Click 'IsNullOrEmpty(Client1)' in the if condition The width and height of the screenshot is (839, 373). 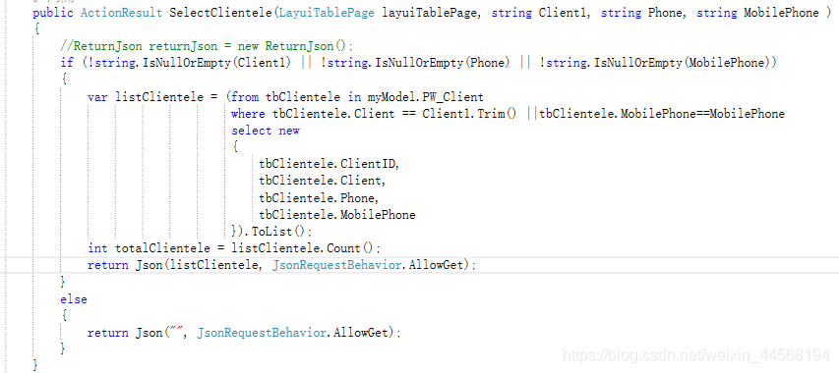(217, 63)
